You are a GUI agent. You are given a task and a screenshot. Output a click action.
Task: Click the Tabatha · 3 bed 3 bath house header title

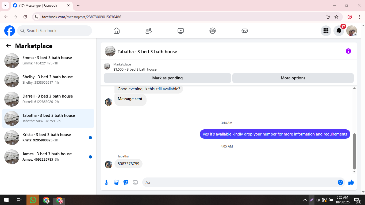coord(147,52)
